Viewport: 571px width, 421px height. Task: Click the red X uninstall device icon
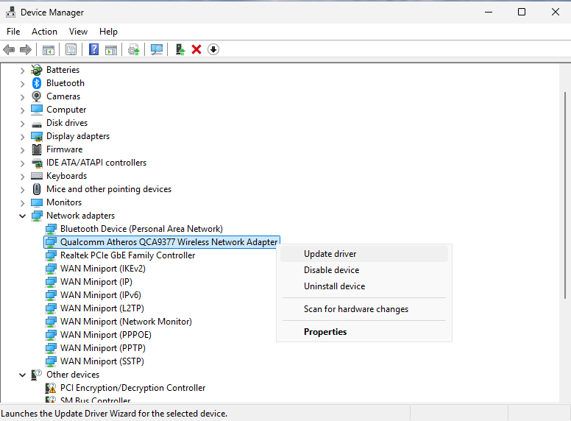[x=196, y=49]
